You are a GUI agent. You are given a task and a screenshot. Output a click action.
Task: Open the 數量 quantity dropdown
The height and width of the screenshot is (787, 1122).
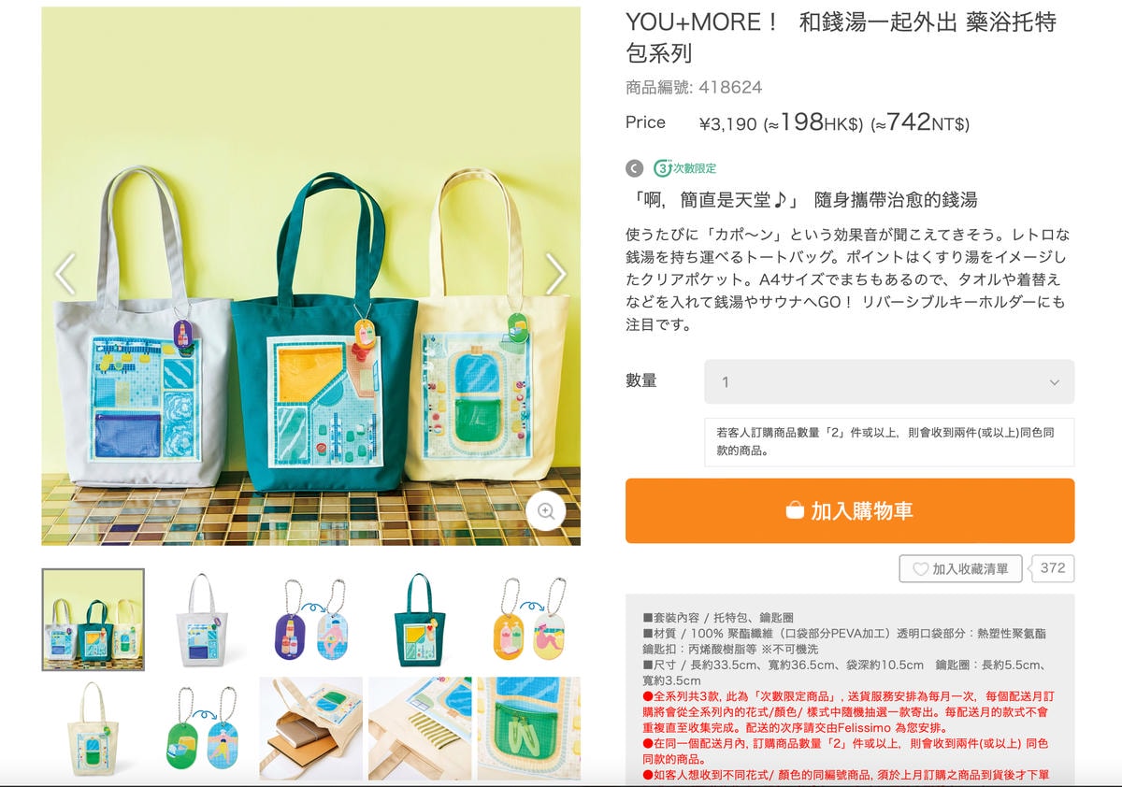(x=889, y=381)
